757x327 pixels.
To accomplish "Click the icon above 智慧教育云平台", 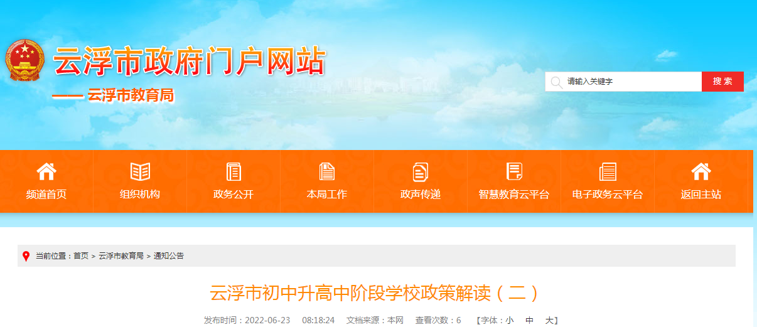I will point(514,171).
